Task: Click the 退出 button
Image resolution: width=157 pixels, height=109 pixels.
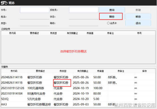Action: (x=138, y=23)
